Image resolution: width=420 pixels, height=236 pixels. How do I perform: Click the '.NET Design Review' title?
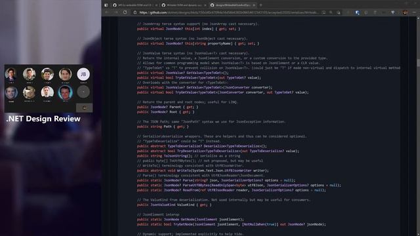click(43, 119)
